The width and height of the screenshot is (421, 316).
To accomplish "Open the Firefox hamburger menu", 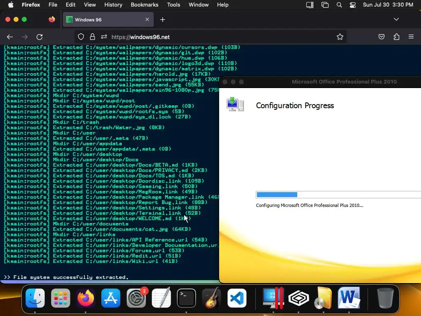I will click(411, 37).
